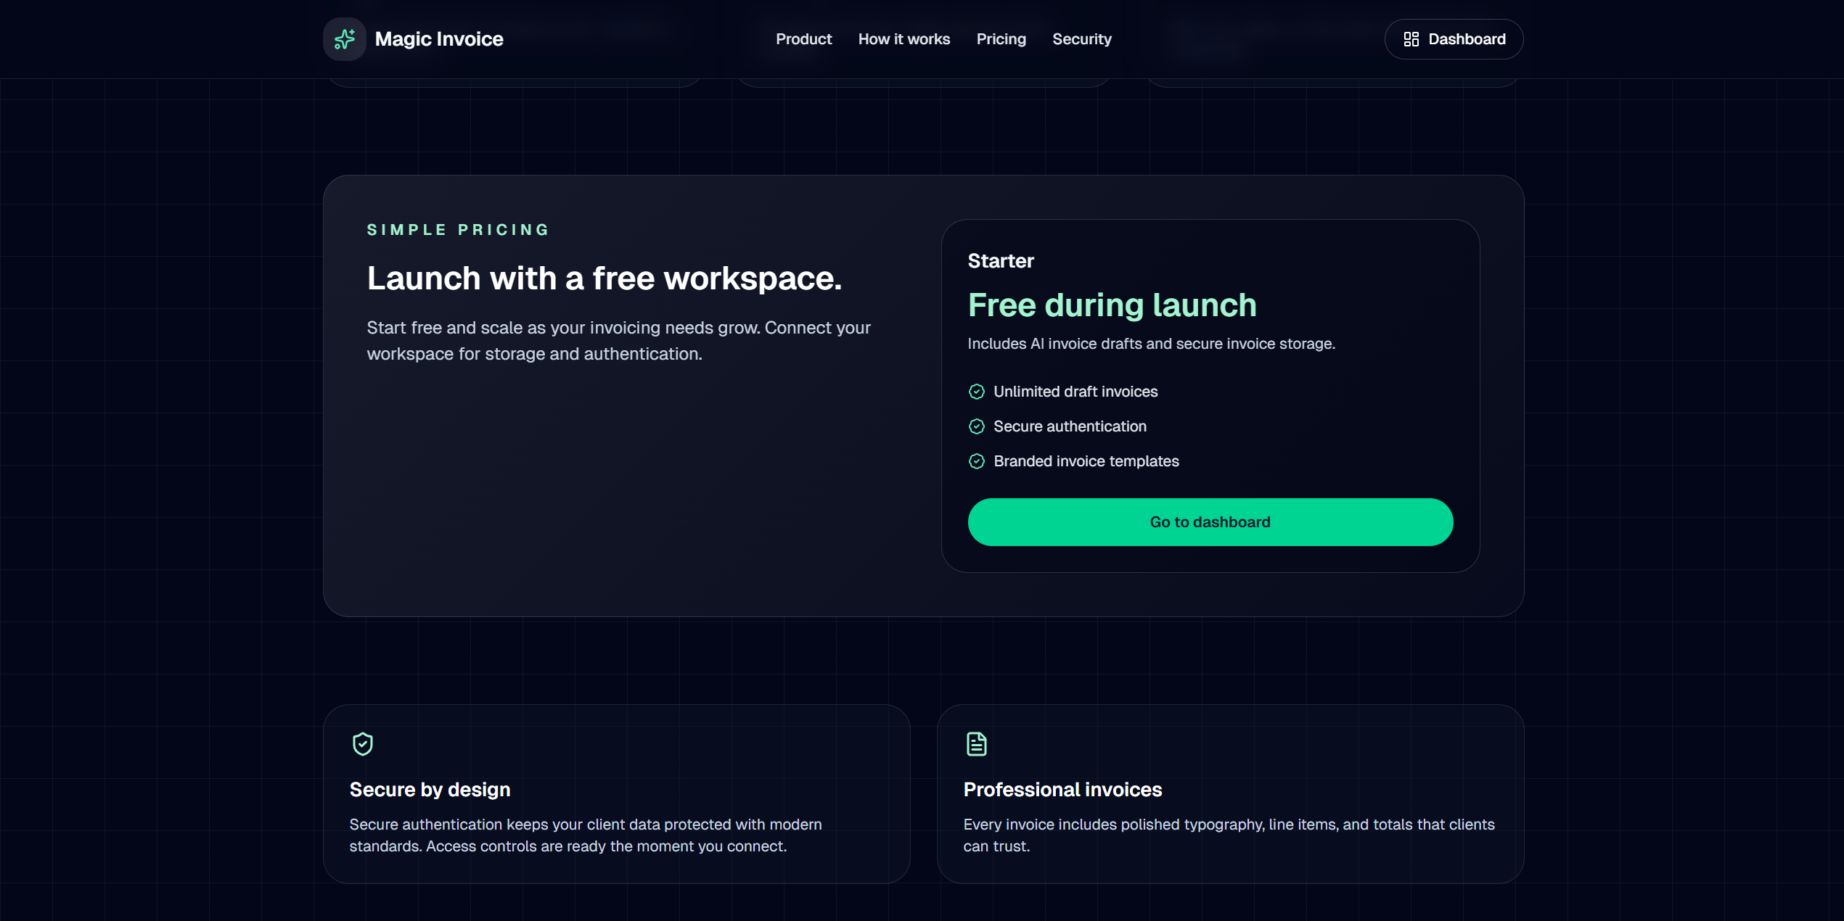
Task: Click checkmark icon beside Unlimited draft invoices
Action: pos(976,392)
